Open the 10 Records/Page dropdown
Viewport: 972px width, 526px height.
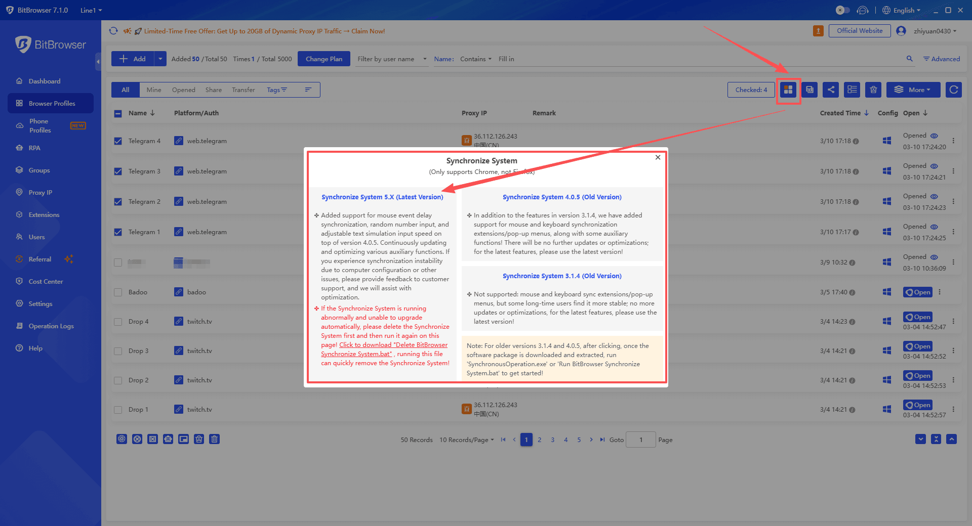click(x=466, y=440)
